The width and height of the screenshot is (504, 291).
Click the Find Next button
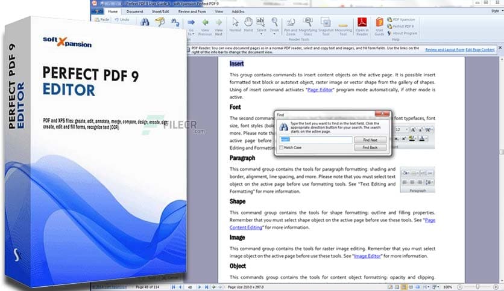point(370,140)
